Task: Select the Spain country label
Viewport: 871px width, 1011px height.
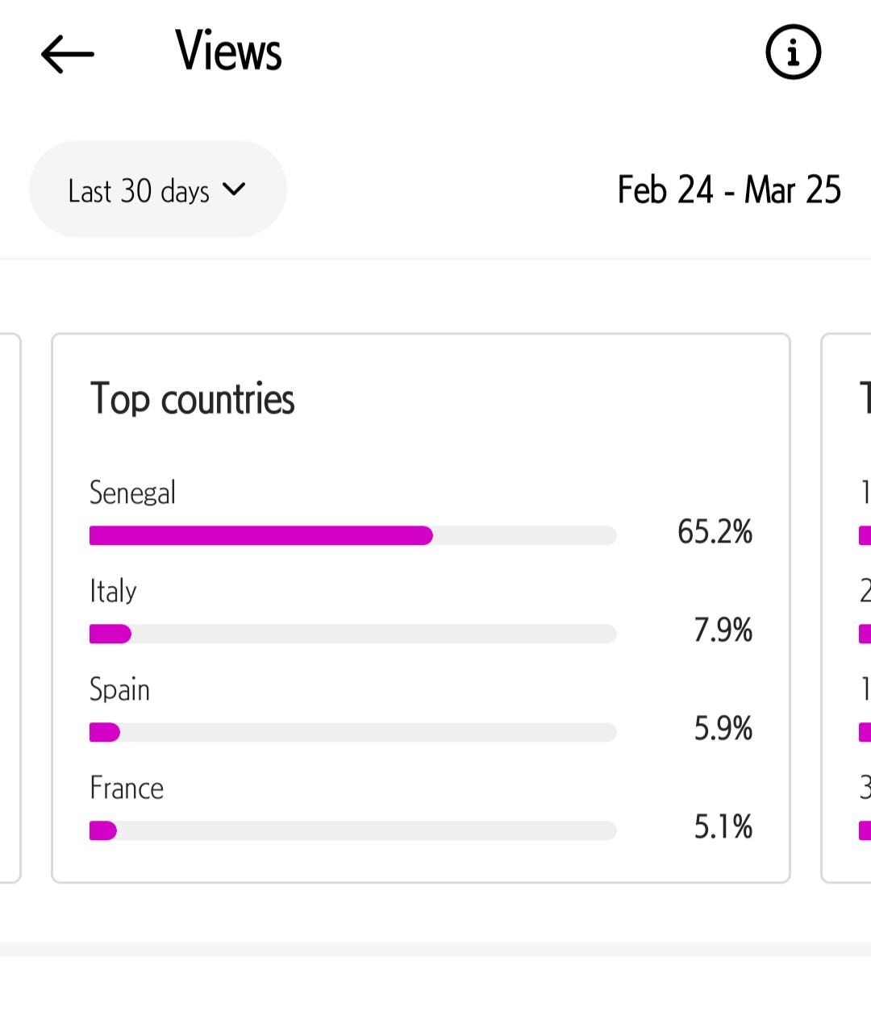Action: pos(119,690)
